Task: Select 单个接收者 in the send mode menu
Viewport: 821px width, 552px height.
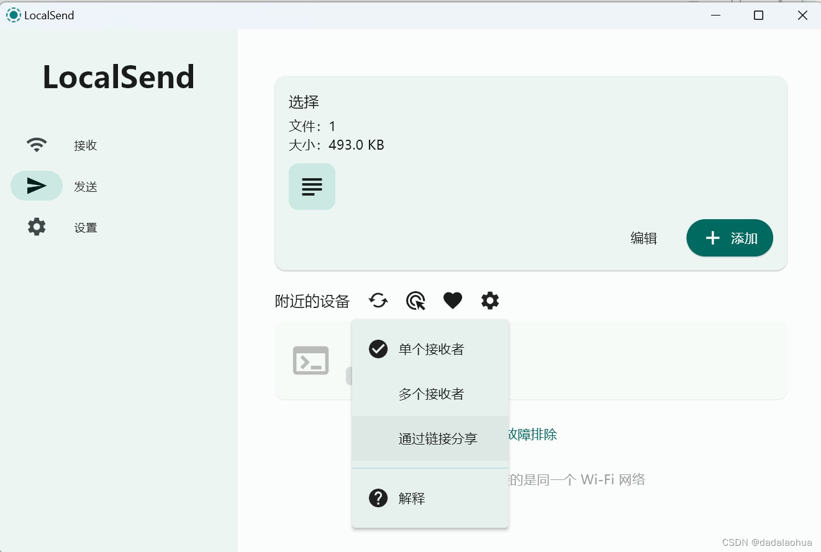Action: pyautogui.click(x=430, y=349)
